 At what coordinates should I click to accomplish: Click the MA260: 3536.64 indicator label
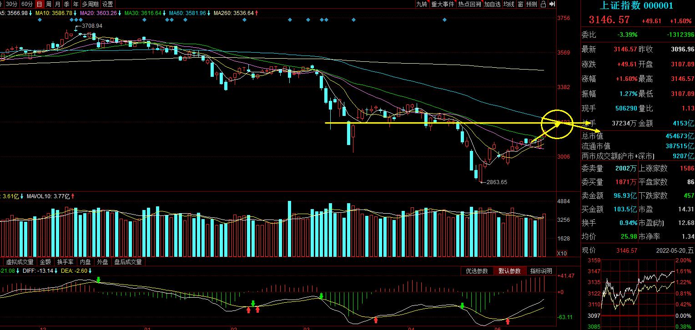pos(233,13)
